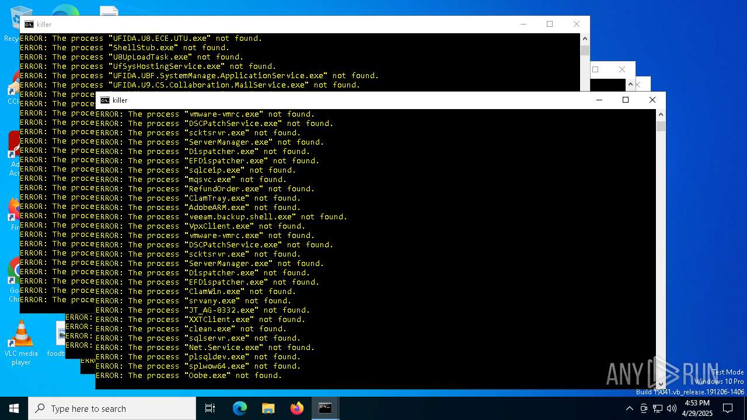The width and height of the screenshot is (747, 420).
Task: Click the "RefundOrder.exe" not found line
Action: pos(205,189)
